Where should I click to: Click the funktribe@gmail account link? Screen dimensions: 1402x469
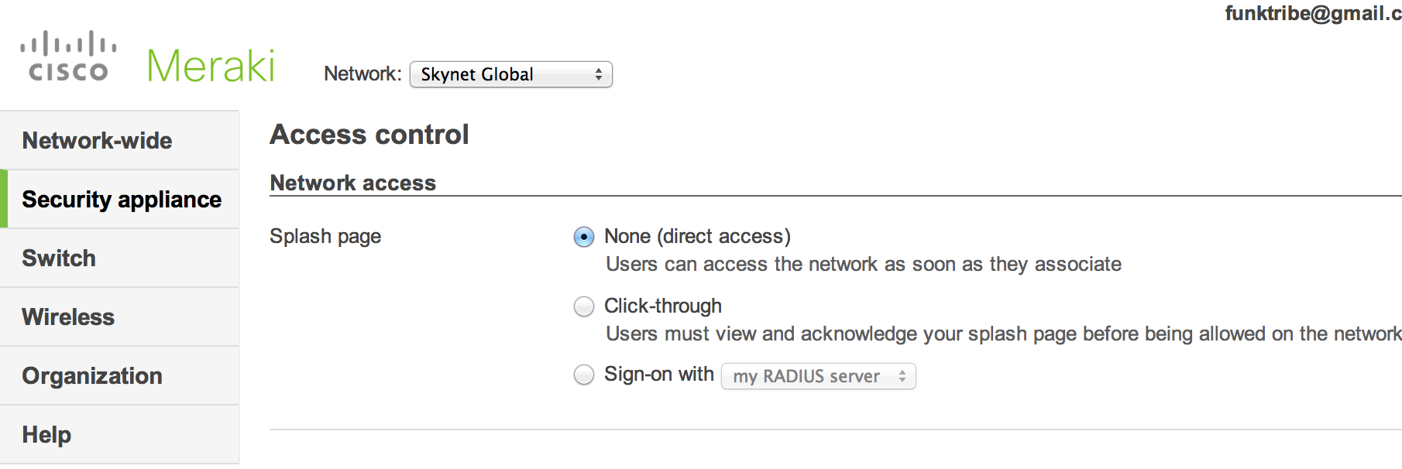[x=1312, y=13]
